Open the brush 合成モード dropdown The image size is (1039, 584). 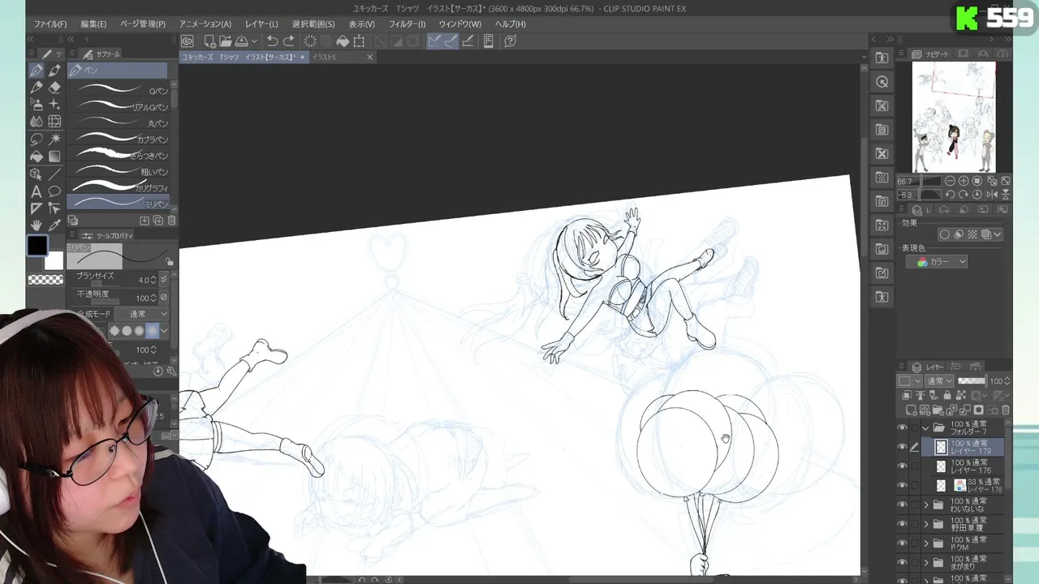pyautogui.click(x=141, y=314)
